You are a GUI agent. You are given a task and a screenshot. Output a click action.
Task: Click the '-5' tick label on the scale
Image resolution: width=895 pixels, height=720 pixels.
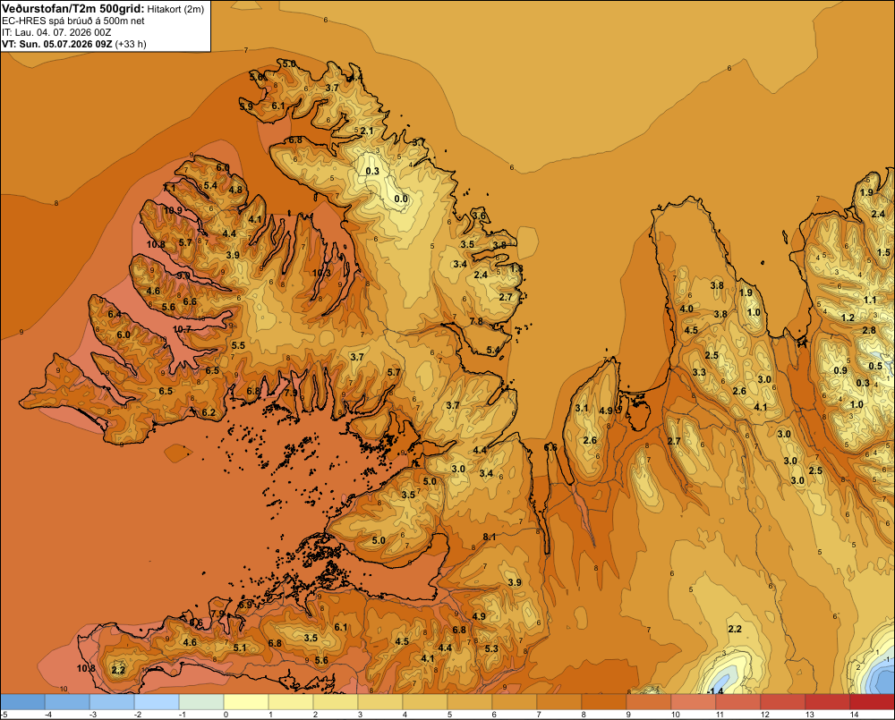click(x=4, y=715)
